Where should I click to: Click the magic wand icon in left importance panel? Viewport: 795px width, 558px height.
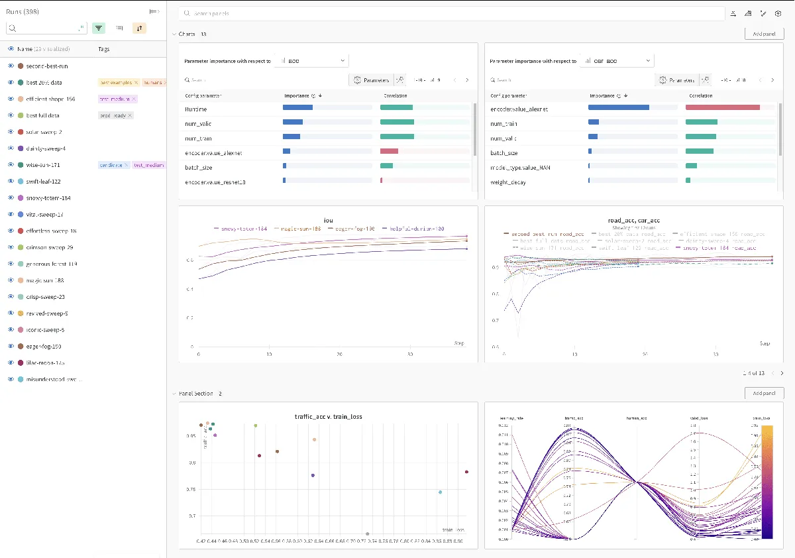[x=400, y=80]
